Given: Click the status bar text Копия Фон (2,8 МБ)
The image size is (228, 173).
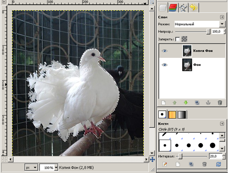Looking at the screenshot, I should click(x=76, y=168).
